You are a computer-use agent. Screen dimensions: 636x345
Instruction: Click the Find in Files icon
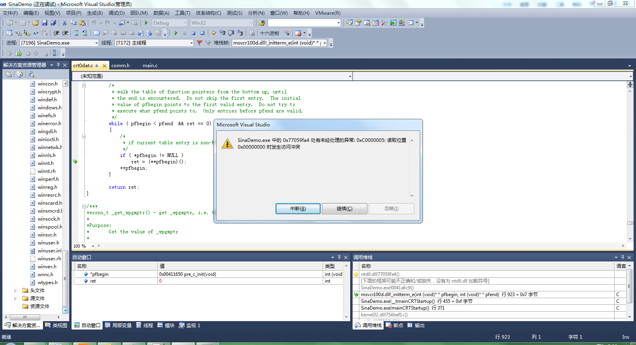(x=262, y=23)
